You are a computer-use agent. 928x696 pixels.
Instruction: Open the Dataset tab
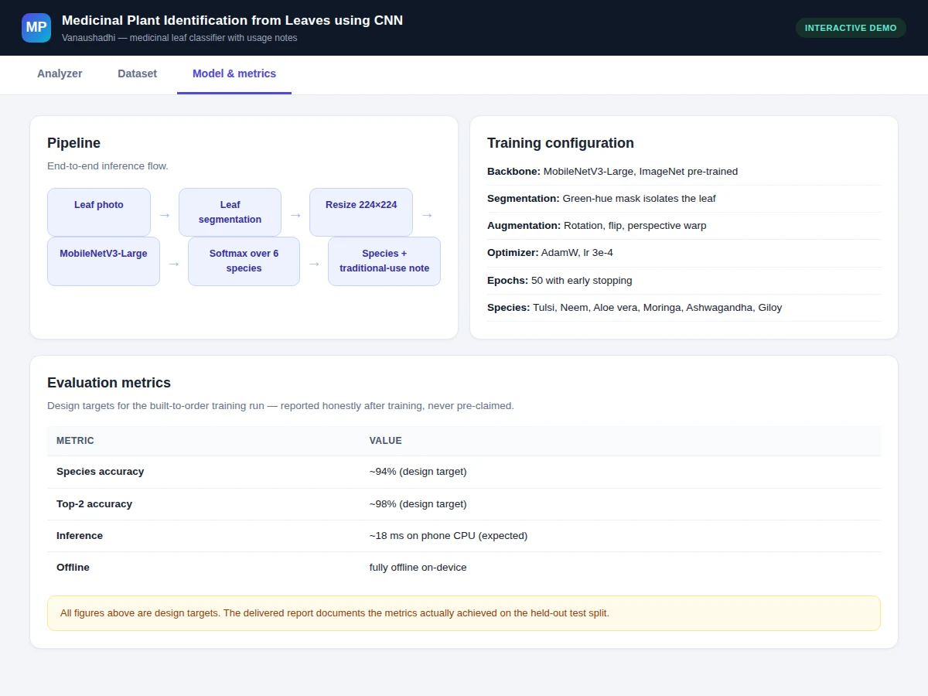pos(137,74)
